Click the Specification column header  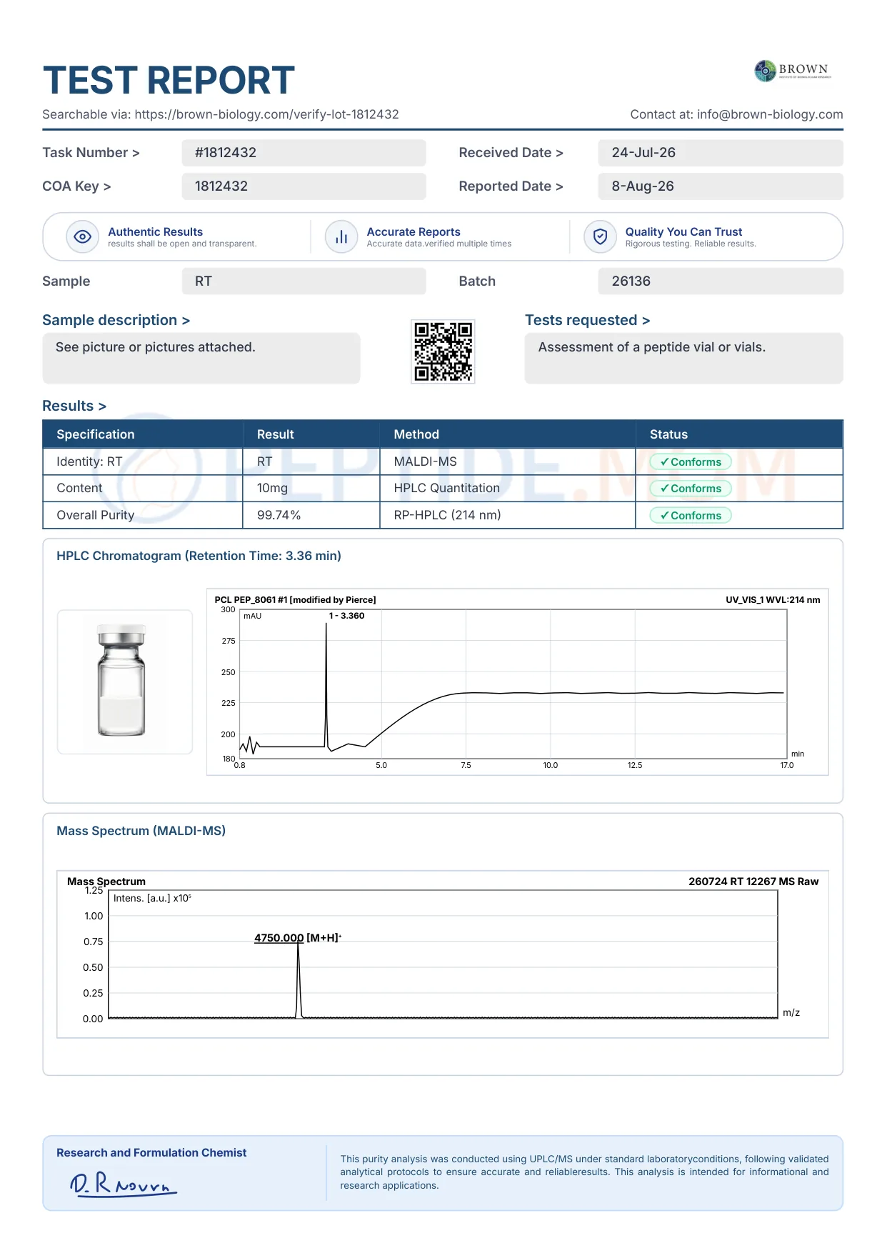[x=96, y=434]
